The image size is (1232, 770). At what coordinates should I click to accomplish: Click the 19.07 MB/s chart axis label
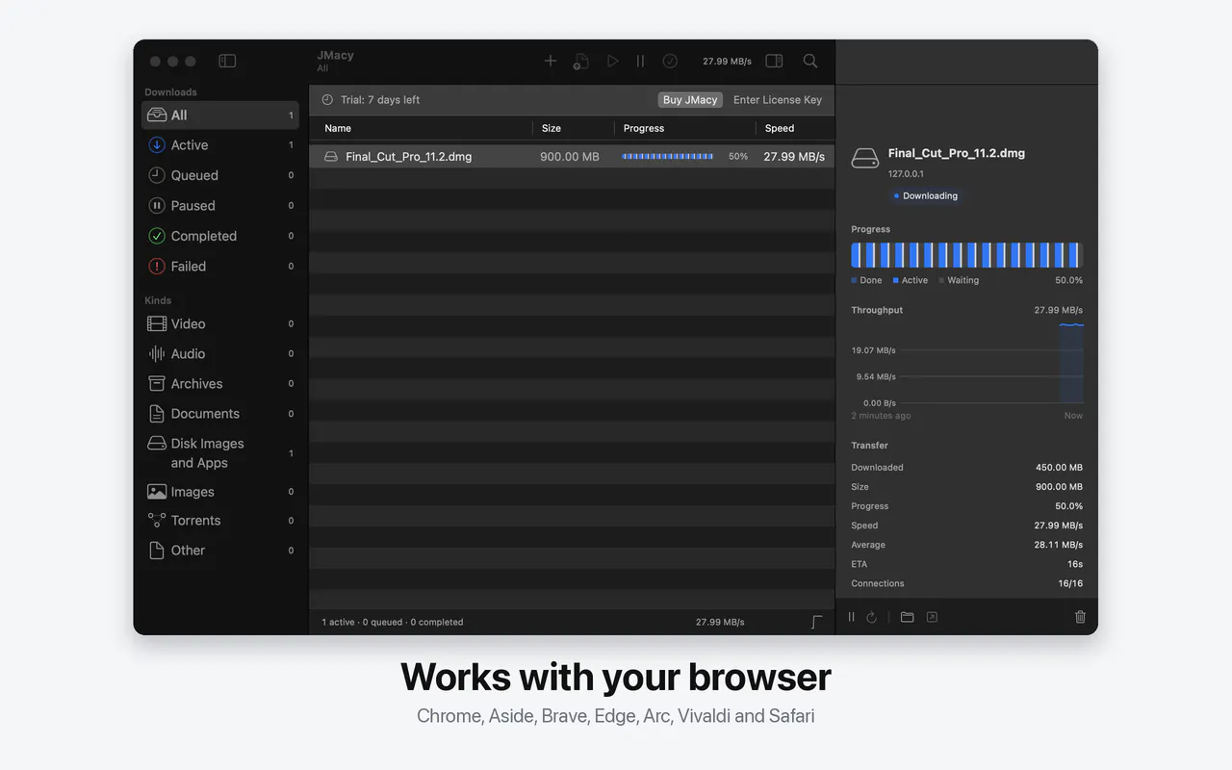click(x=873, y=350)
